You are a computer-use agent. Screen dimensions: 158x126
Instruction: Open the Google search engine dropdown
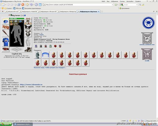coord(137,5)
